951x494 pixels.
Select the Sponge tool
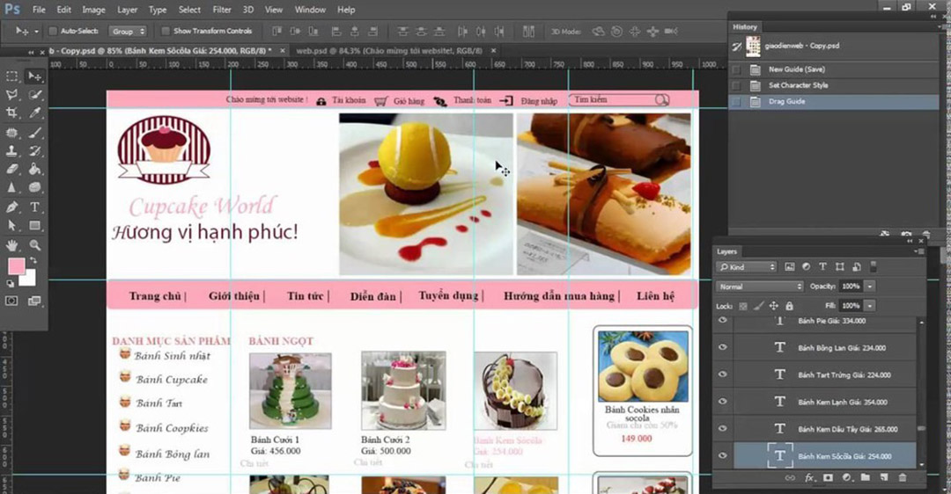pos(34,188)
